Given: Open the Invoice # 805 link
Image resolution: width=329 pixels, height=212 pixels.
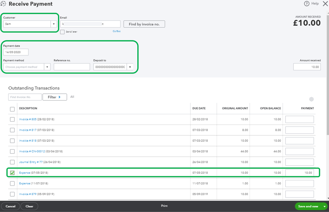Looking at the screenshot, I should (28, 119).
